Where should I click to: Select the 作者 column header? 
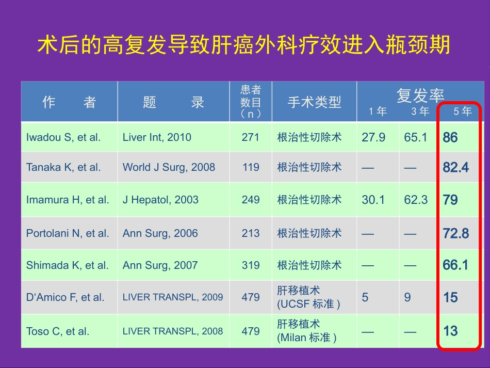tap(69, 102)
